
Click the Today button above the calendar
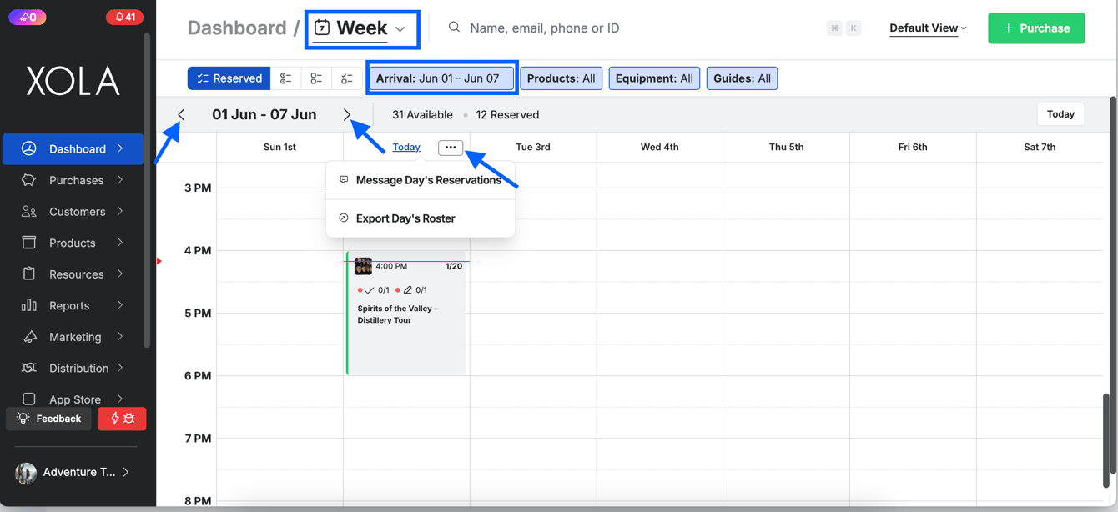click(1060, 114)
